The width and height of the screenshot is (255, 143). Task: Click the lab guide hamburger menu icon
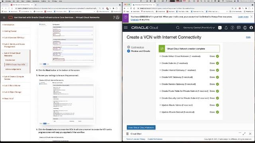point(4,17)
